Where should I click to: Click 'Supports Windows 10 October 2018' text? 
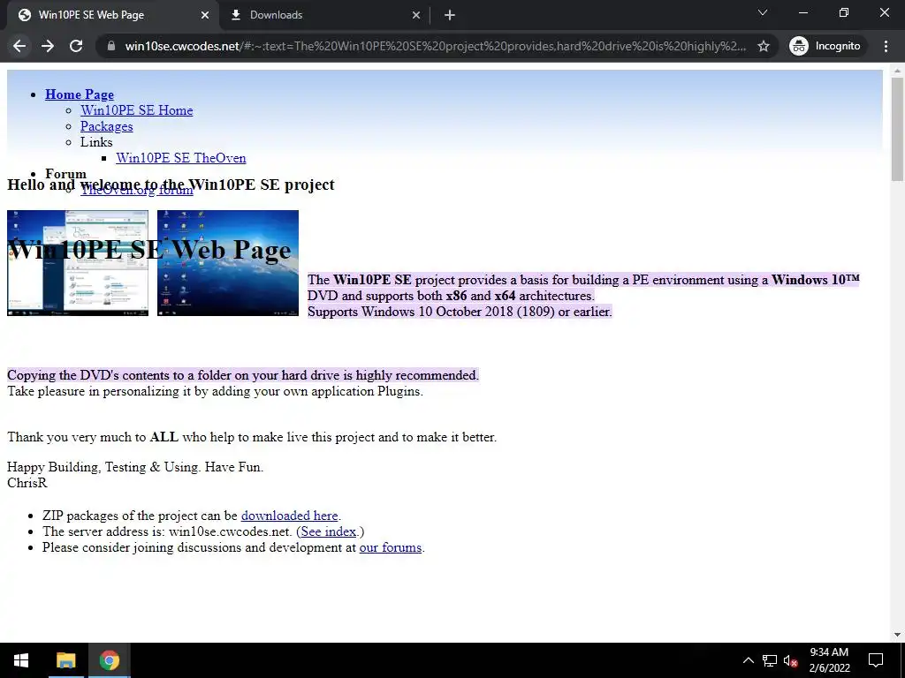coord(460,312)
